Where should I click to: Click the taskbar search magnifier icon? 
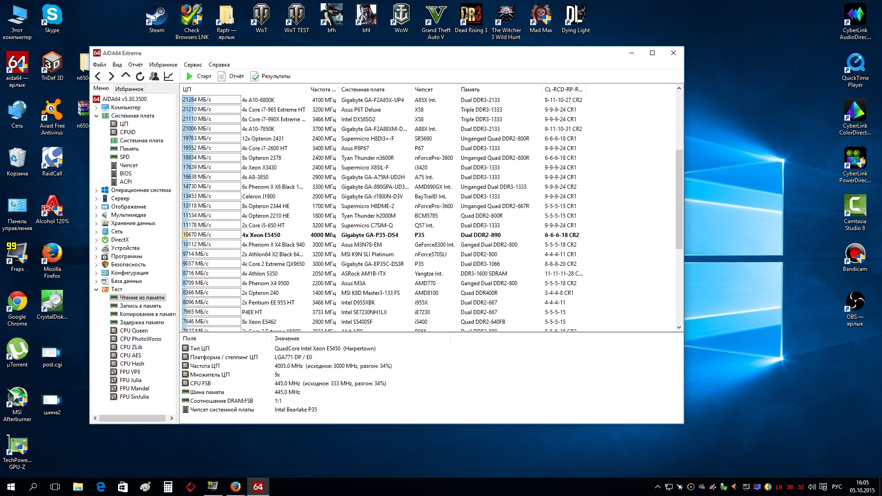[33, 487]
